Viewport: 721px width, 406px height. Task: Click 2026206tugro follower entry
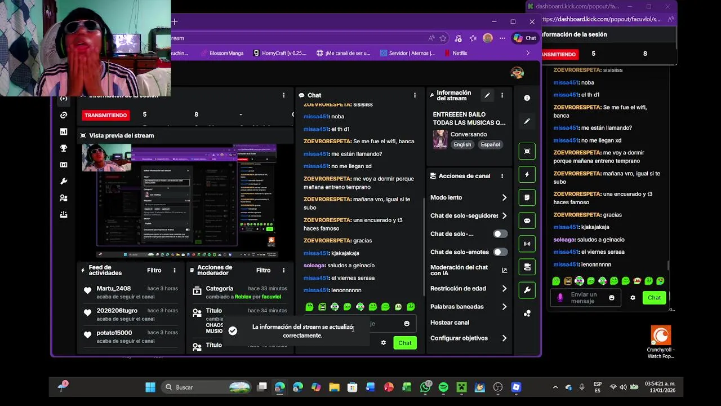pyautogui.click(x=130, y=314)
